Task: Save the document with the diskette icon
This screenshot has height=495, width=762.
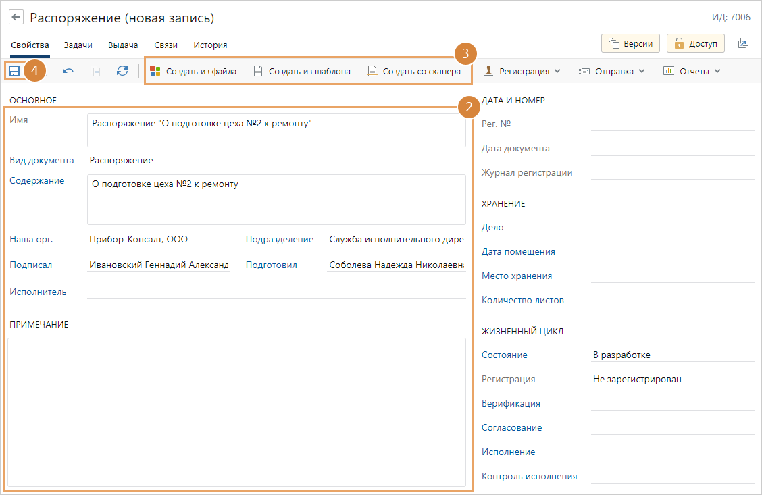Action: tap(14, 71)
